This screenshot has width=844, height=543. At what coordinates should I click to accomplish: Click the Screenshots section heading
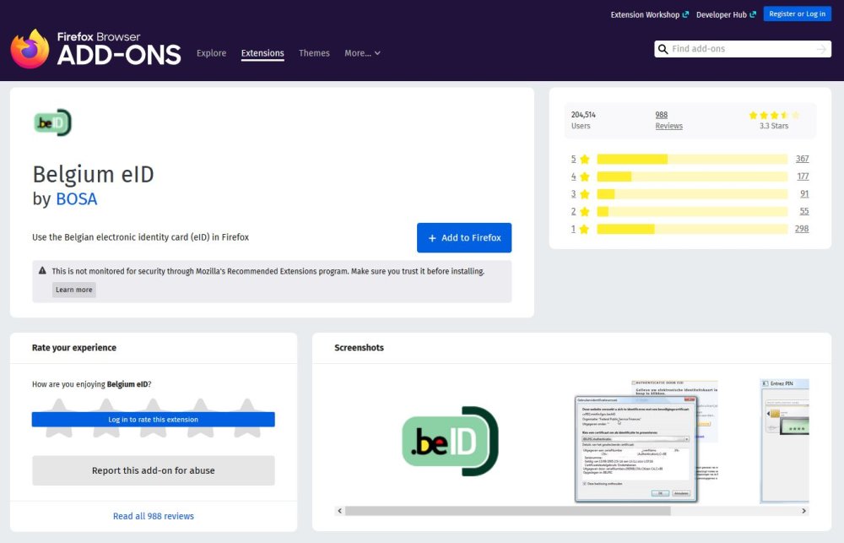tap(359, 348)
